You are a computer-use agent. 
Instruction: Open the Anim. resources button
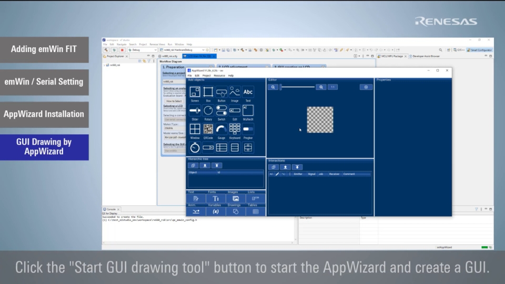click(x=196, y=211)
